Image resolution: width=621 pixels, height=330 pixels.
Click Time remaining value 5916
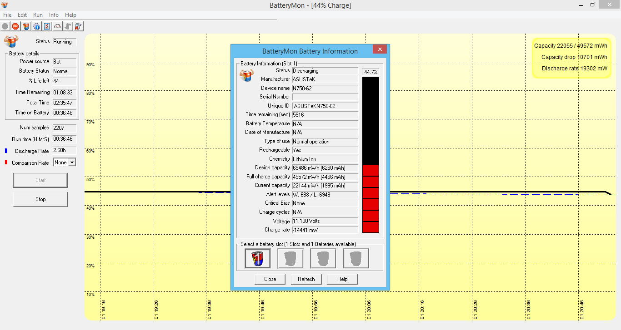[325, 115]
